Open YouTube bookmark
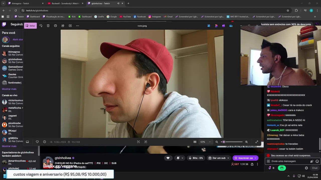The image size is (321, 180). pos(125,17)
